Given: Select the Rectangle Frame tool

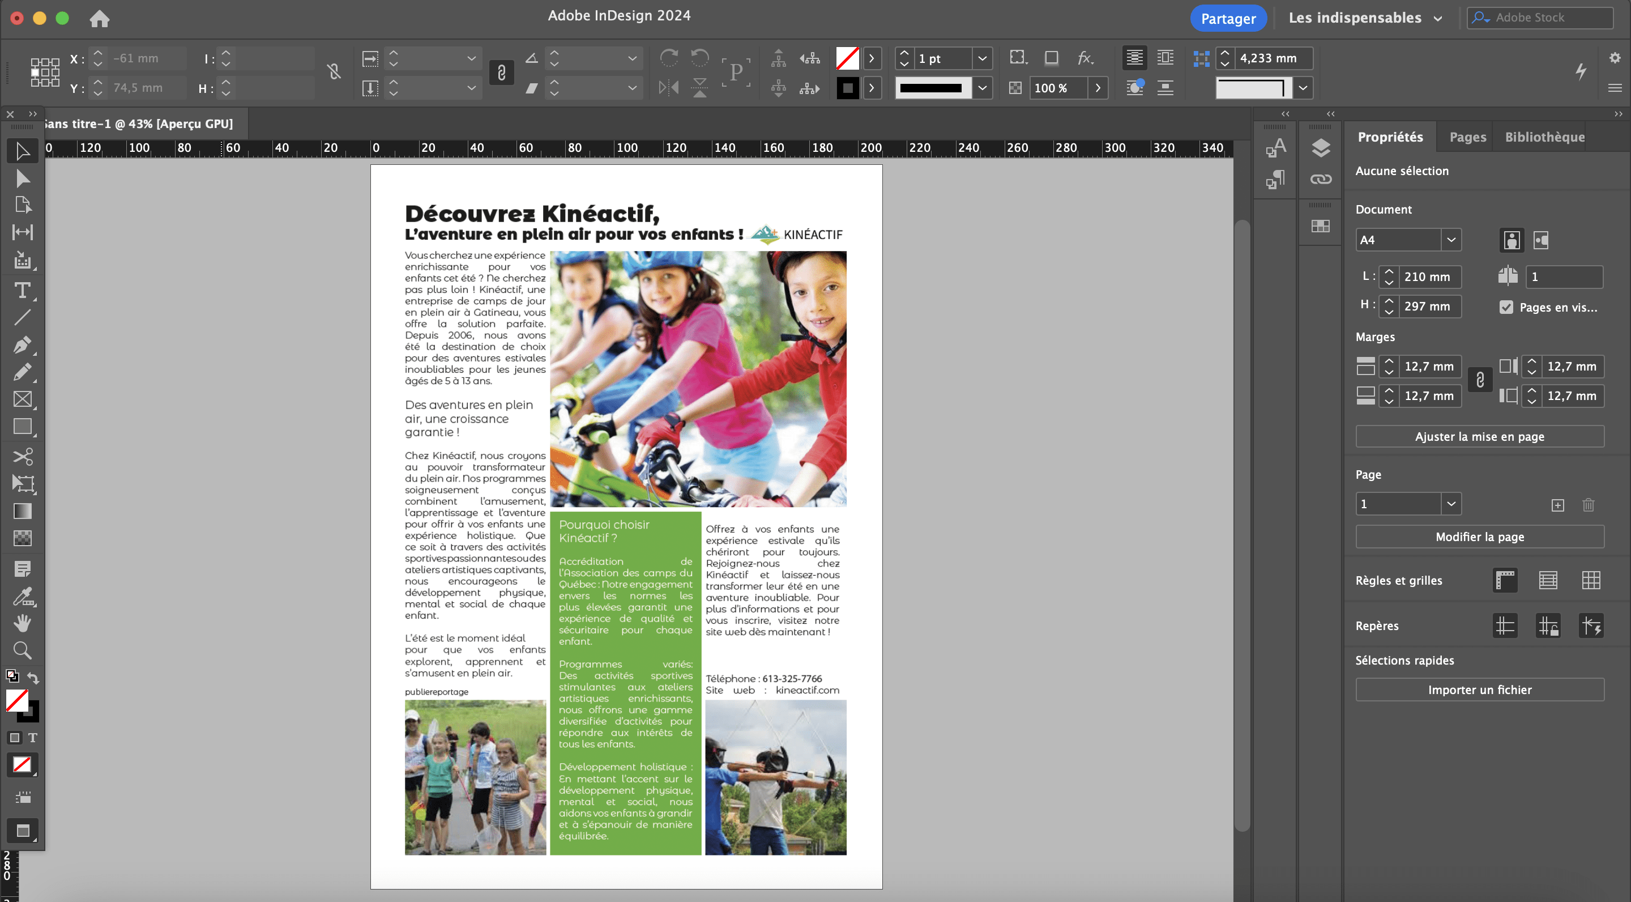Looking at the screenshot, I should click(x=22, y=399).
